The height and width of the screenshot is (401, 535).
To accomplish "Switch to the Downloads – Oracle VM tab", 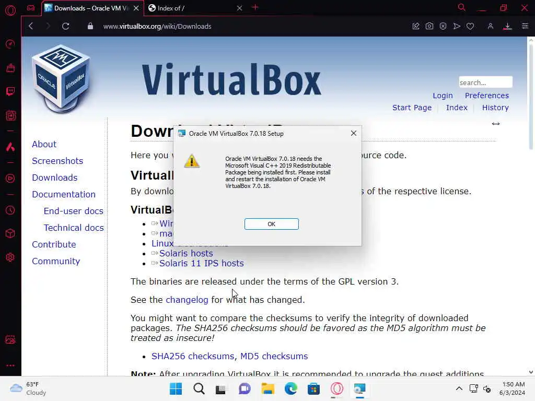I will point(91,8).
